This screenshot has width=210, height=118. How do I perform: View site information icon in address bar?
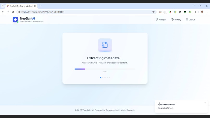pos(19,12)
